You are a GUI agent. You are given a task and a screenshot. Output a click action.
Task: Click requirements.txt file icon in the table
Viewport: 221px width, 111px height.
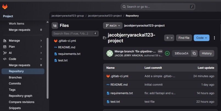(108, 93)
